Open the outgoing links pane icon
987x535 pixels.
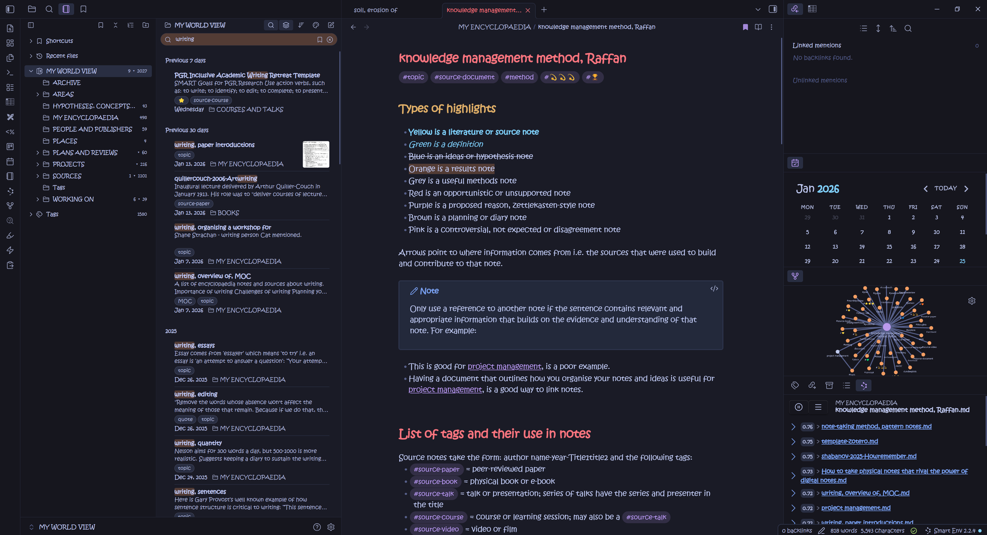coord(812,386)
